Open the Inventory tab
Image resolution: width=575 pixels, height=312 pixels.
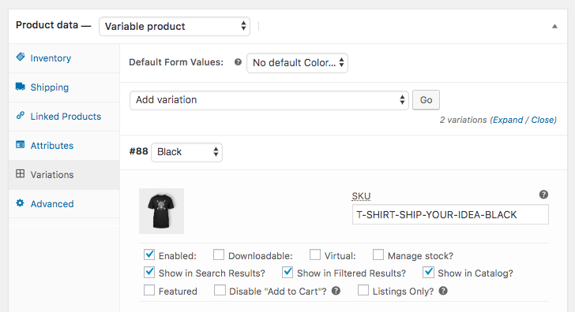[x=64, y=58]
